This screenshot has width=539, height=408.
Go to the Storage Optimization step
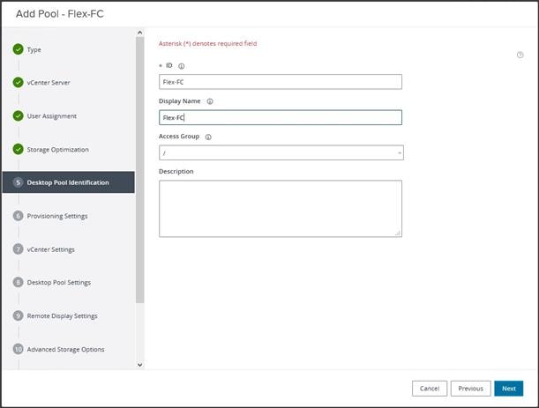pos(57,150)
